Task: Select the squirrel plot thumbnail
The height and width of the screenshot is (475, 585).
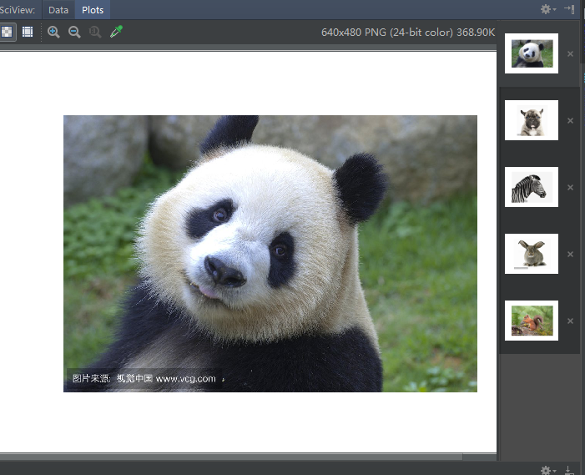Action: point(532,321)
